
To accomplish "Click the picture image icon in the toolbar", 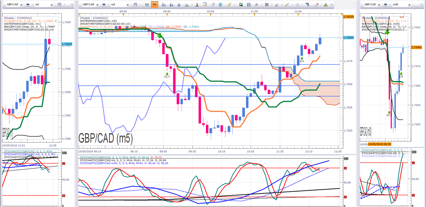I will [x=241, y=5].
